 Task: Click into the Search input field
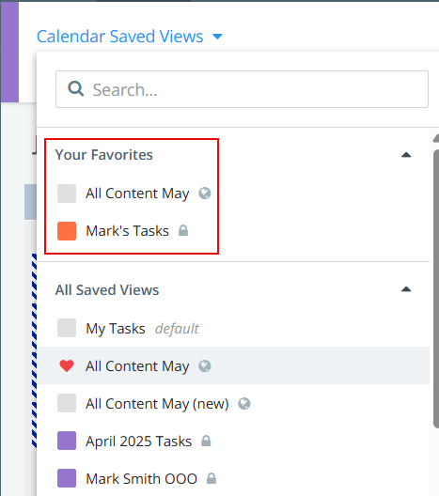point(242,89)
